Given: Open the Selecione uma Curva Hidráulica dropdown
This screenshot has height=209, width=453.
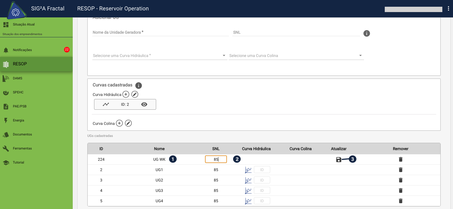Looking at the screenshot, I should click(160, 56).
